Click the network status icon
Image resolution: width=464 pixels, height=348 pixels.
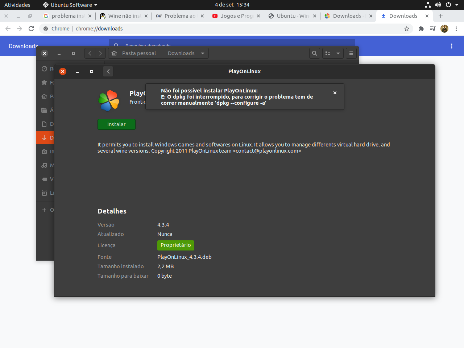tap(428, 5)
